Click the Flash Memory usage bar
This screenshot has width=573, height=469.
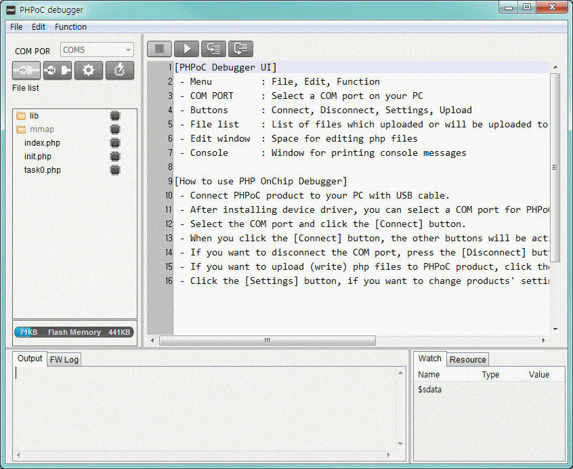point(75,332)
